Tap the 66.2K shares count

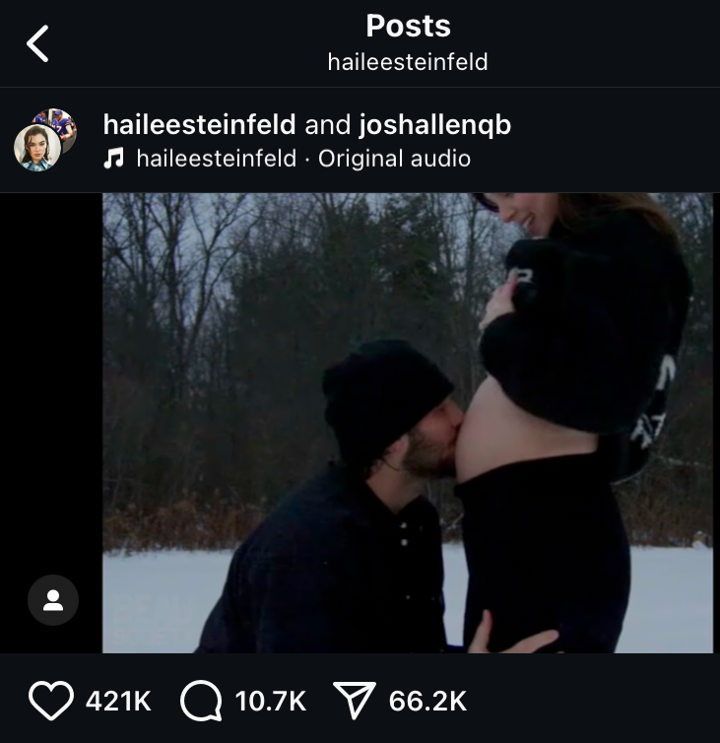pos(427,701)
